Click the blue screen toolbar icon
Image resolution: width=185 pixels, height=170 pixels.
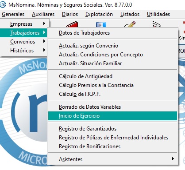tap(101, 24)
